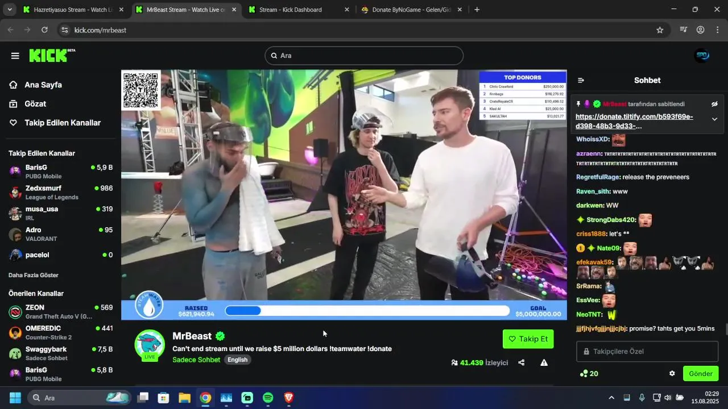Viewport: 728px width, 409px height.
Task: Hide the pinned chat message
Action: pyautogui.click(x=714, y=104)
